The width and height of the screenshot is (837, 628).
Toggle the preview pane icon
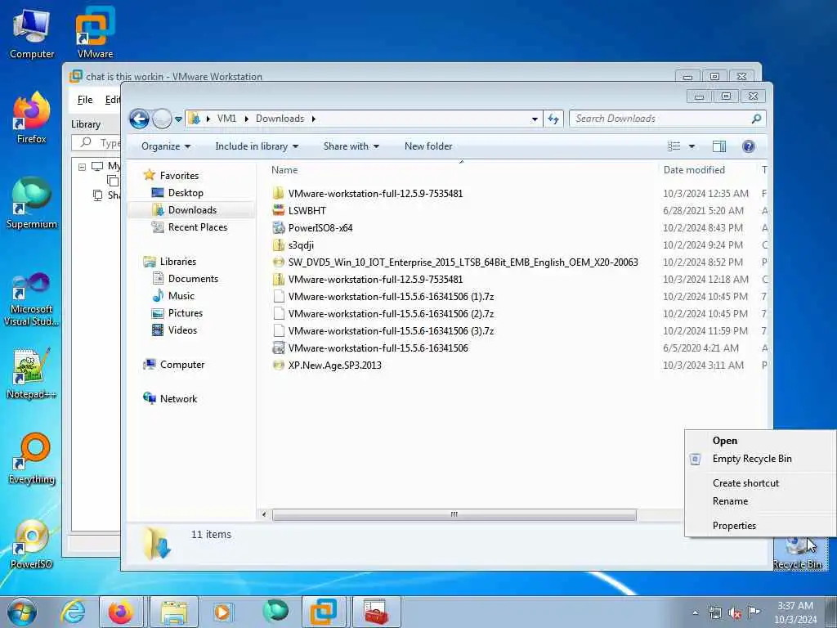[719, 146]
